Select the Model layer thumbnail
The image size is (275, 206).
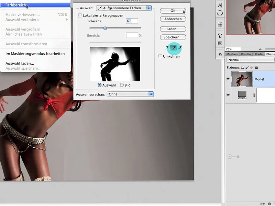pos(242,79)
